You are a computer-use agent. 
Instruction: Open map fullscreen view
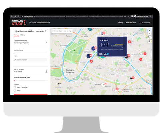[x=149, y=37]
